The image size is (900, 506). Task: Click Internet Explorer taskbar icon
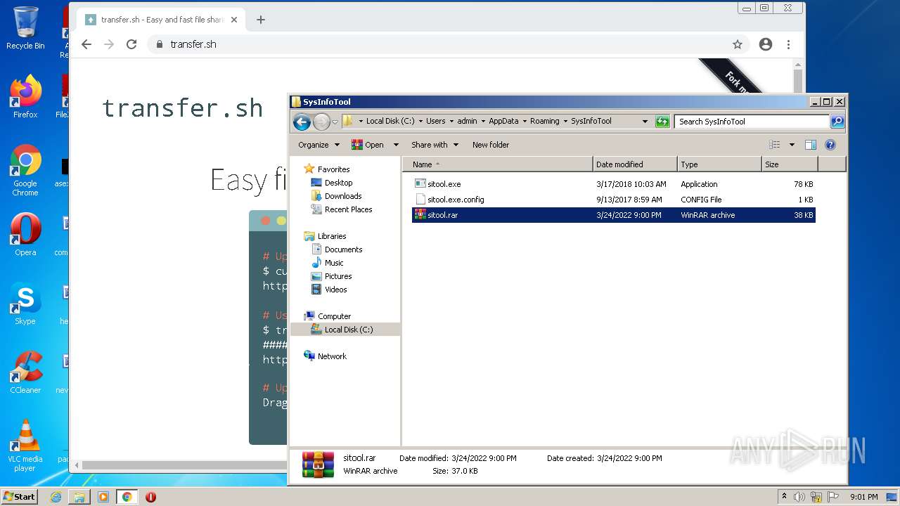tap(56, 497)
